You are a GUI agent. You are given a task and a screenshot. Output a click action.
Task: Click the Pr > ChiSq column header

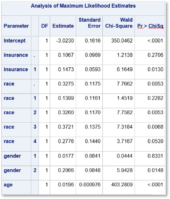point(151,26)
